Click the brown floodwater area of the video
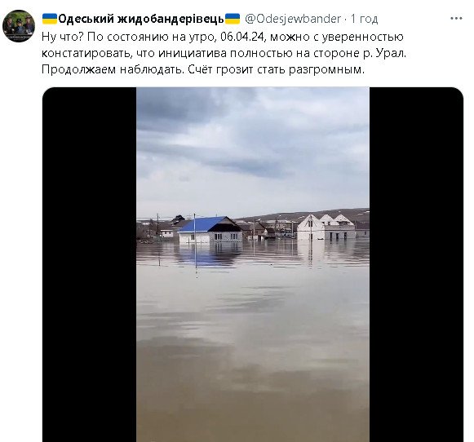Viewport: 474px width, 442px height. point(253,347)
